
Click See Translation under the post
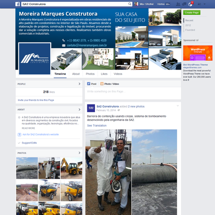97,126
